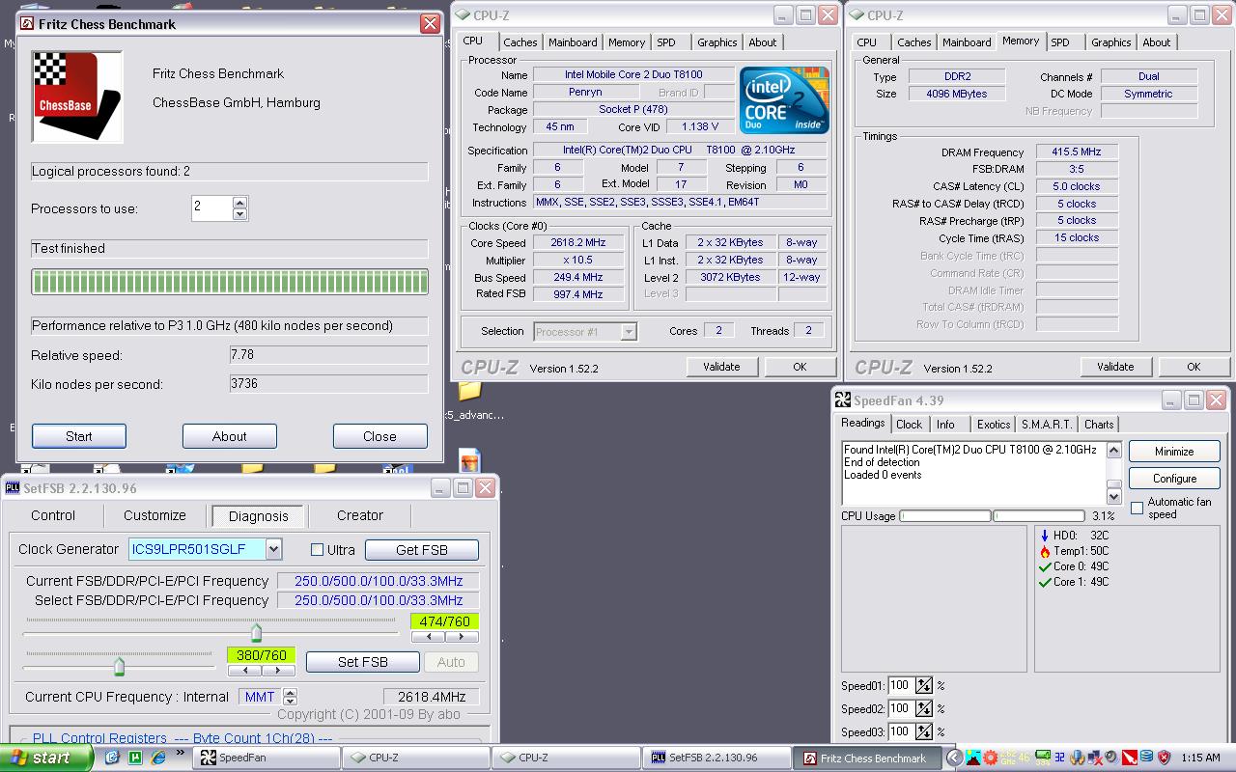Click the red shield icon in the system tray
This screenshot has height=772, width=1236.
(x=1165, y=758)
